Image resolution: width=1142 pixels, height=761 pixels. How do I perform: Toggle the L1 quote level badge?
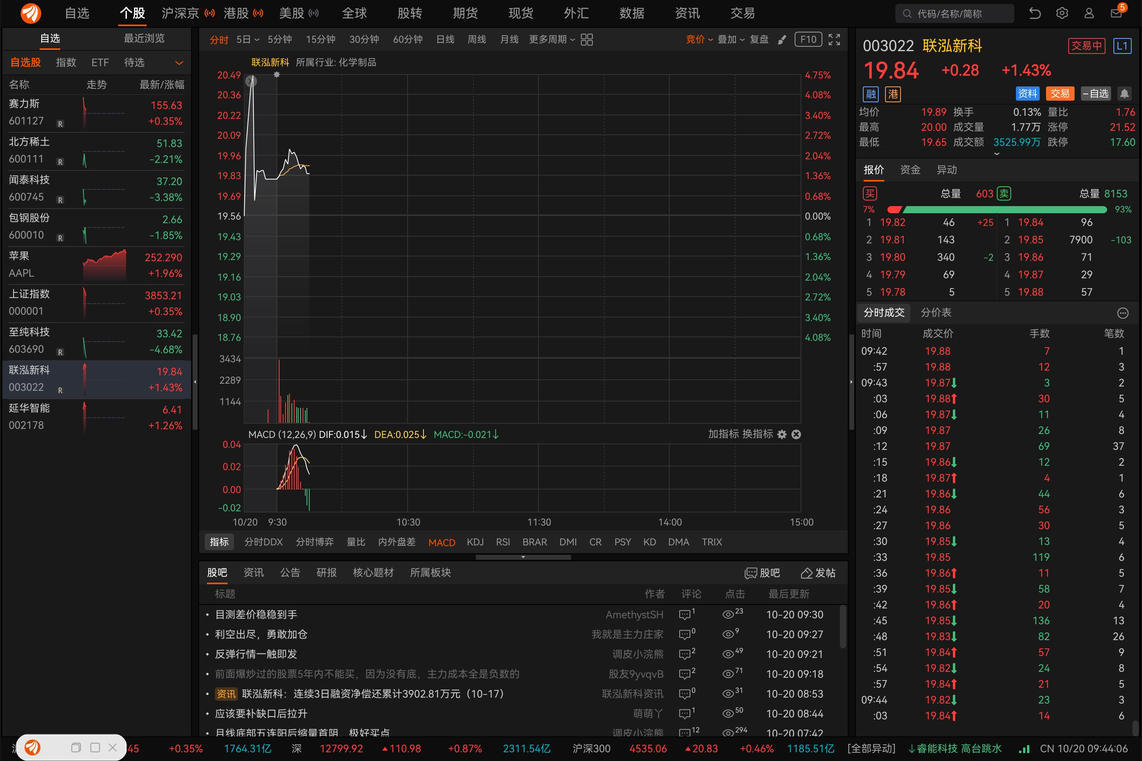pos(1122,46)
